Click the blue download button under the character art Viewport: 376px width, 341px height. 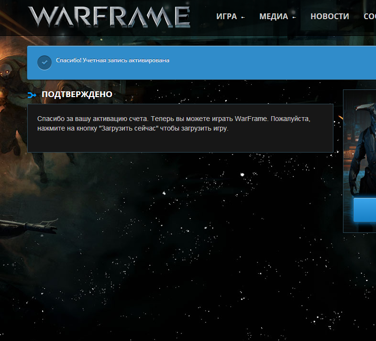tap(365, 210)
